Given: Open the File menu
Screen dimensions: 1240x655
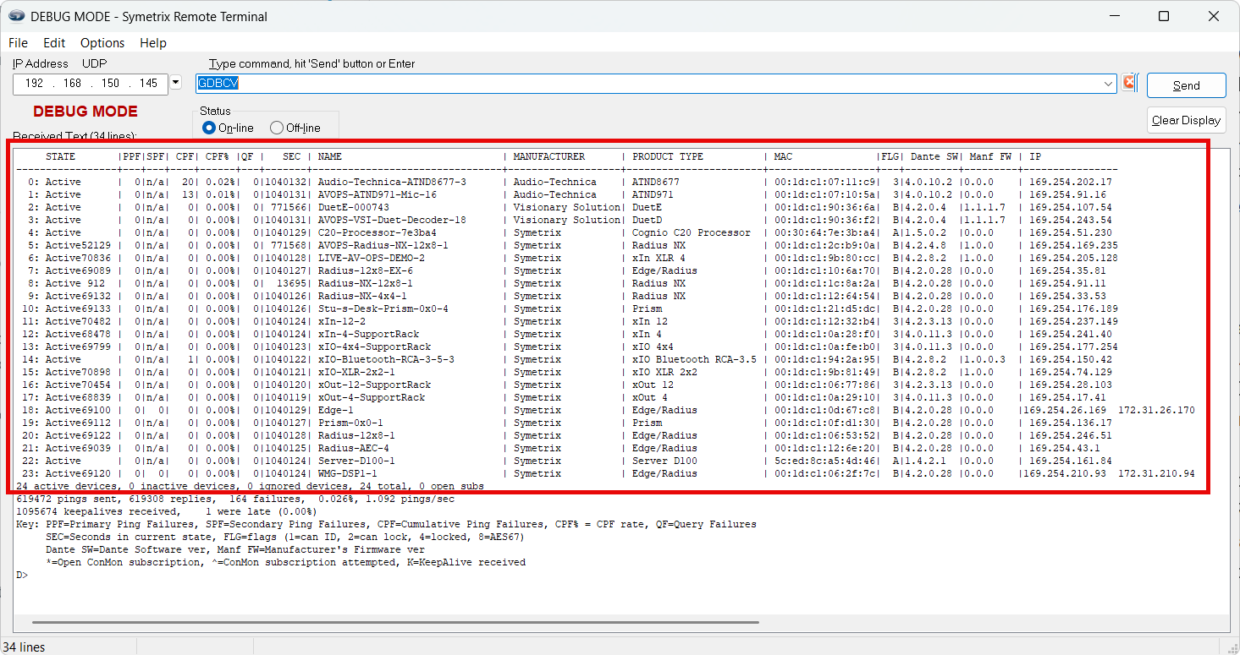Looking at the screenshot, I should tap(18, 42).
